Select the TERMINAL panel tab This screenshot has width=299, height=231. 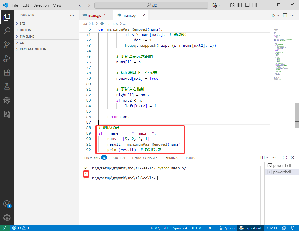(171, 158)
